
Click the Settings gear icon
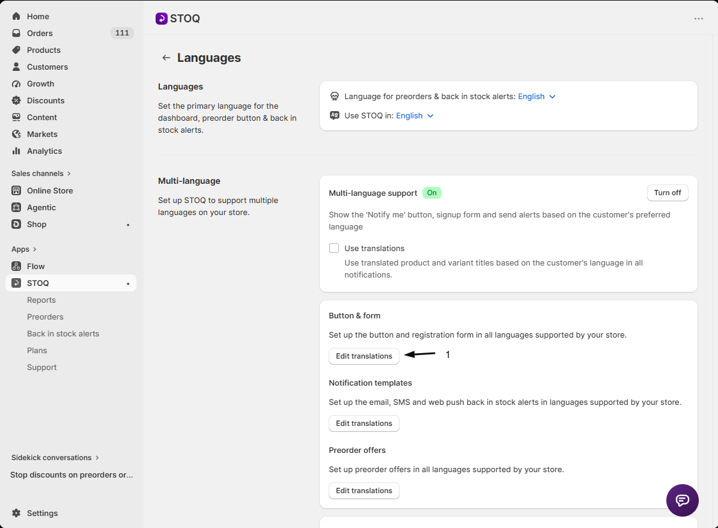(16, 513)
